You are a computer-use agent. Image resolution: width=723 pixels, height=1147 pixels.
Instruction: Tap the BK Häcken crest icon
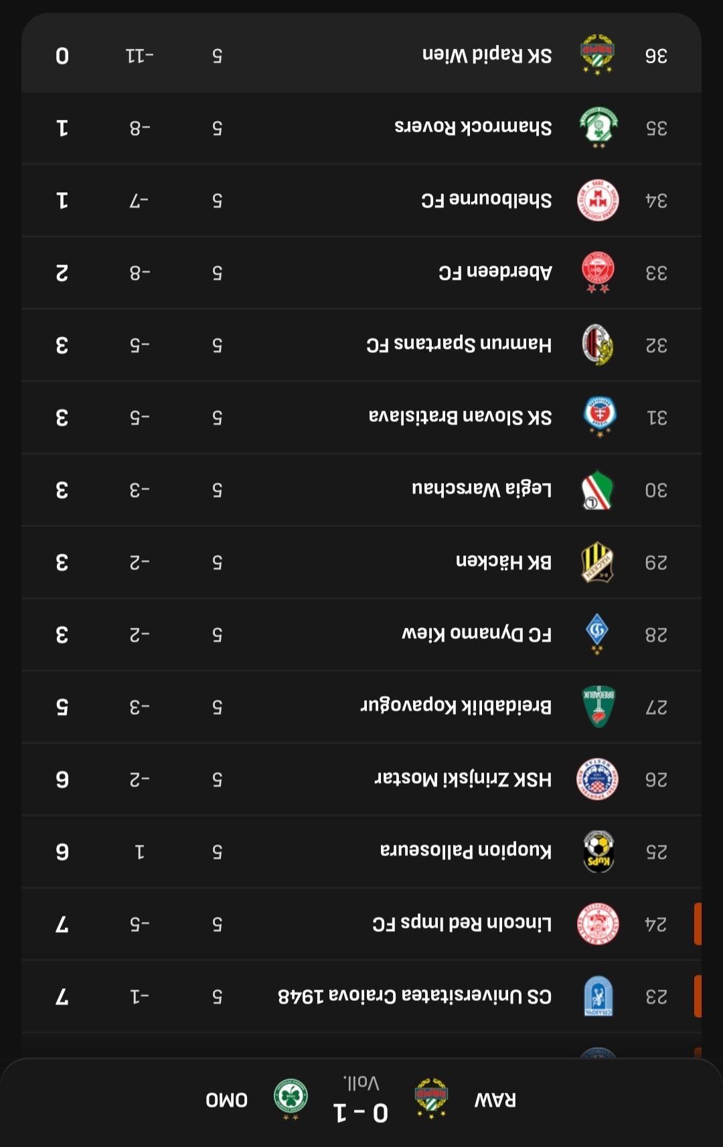pos(598,562)
